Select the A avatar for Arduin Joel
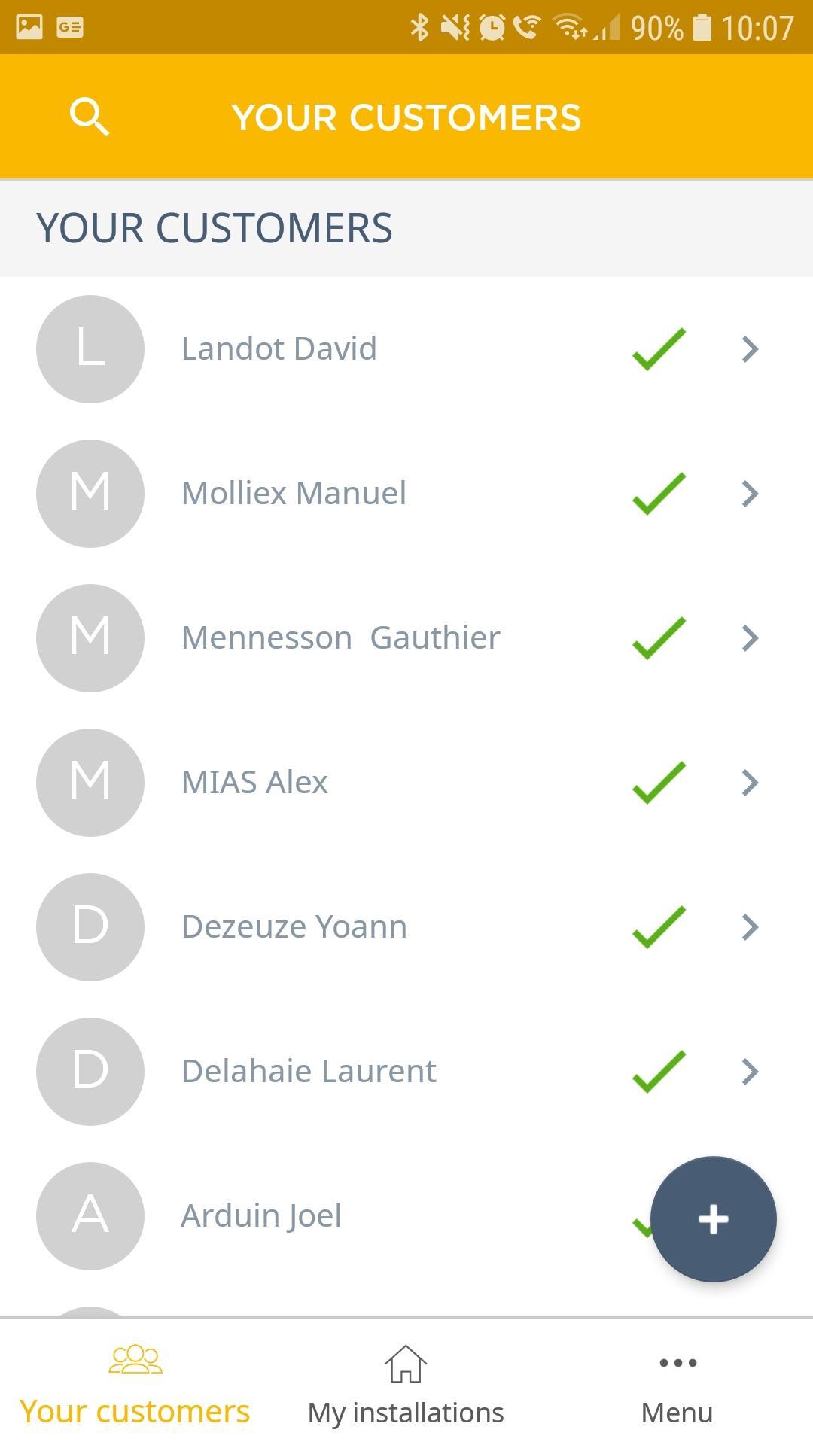The height and width of the screenshot is (1445, 813). pos(90,1216)
